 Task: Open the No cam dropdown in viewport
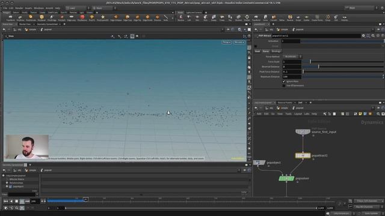pos(239,43)
